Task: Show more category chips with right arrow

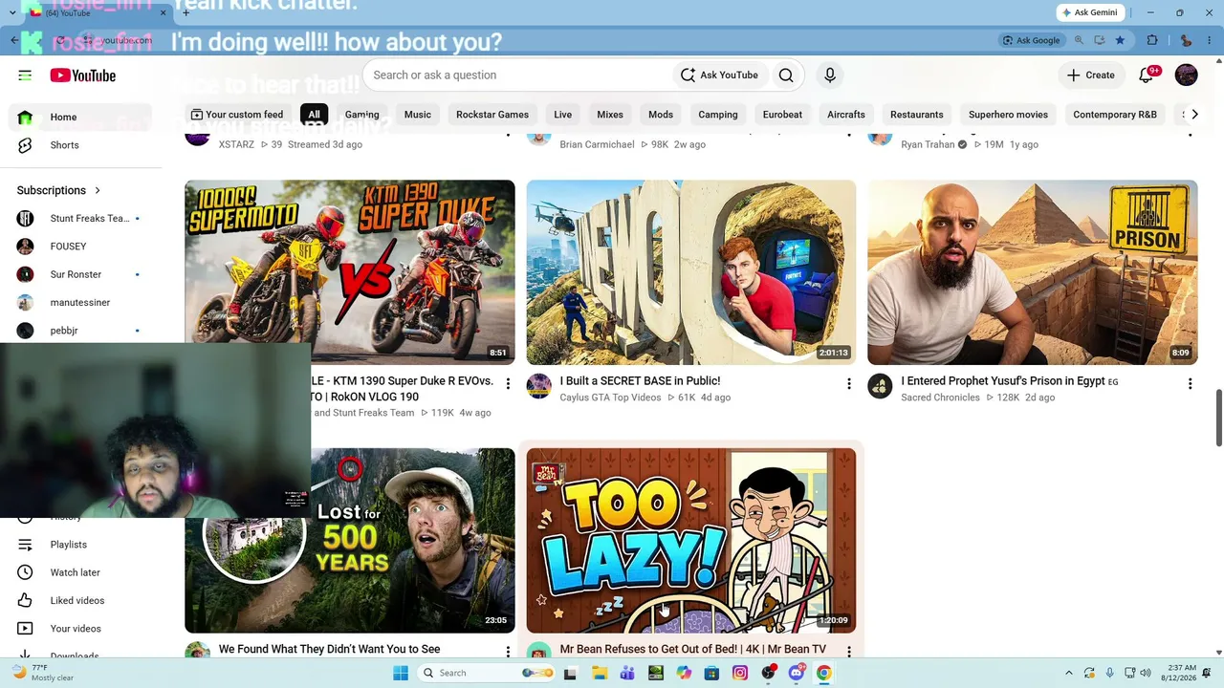Action: click(1194, 115)
